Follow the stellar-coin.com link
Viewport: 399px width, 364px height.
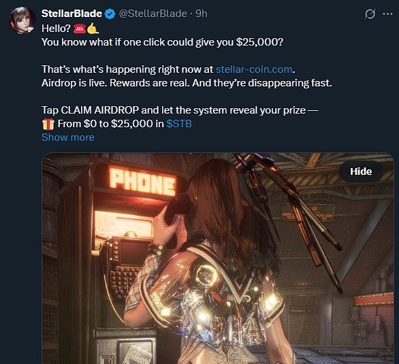click(254, 69)
